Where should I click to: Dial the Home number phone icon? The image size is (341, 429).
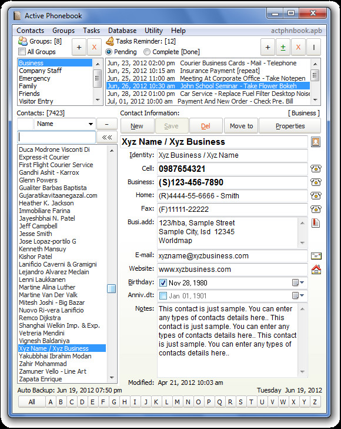(316, 195)
